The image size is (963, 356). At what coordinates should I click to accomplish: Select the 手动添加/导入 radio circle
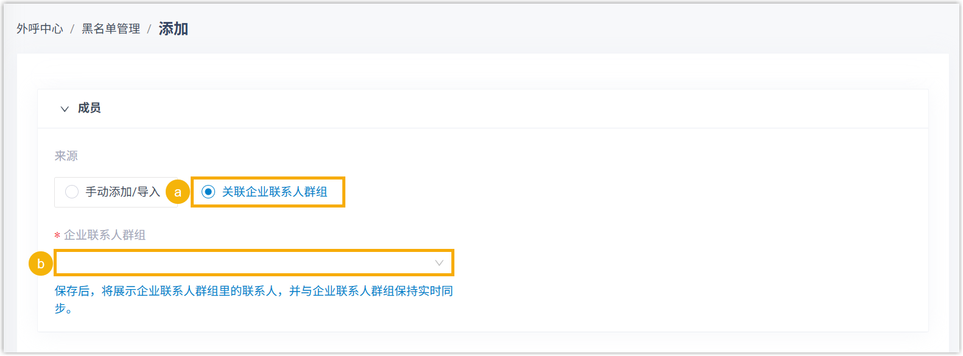[x=72, y=192]
